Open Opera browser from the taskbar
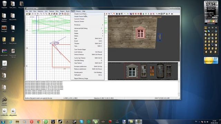Image resolution: width=221 pixels, height=124 pixels. tap(31, 122)
